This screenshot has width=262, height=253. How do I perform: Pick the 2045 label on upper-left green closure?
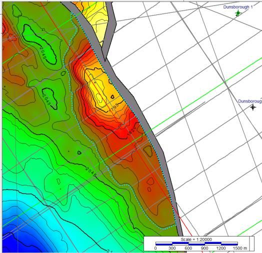point(43,53)
